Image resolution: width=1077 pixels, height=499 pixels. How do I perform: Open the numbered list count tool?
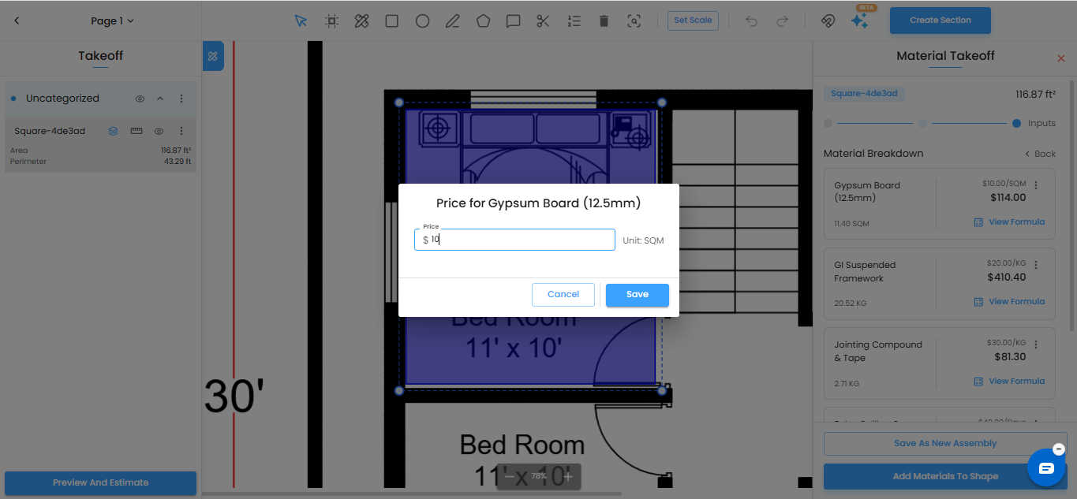pos(574,20)
